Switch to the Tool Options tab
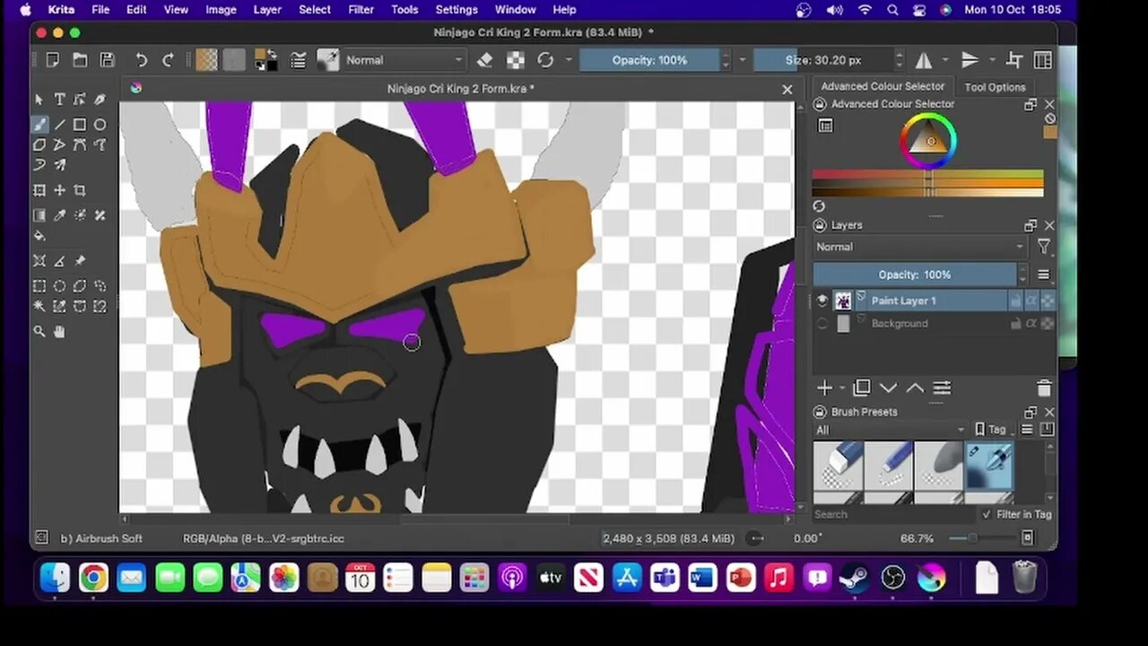Viewport: 1148px width, 646px height. tap(995, 87)
